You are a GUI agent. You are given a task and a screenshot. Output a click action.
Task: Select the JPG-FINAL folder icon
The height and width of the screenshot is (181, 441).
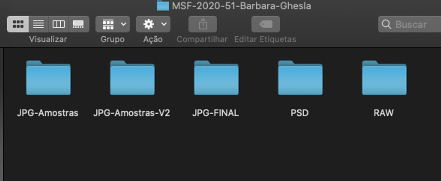click(x=216, y=78)
